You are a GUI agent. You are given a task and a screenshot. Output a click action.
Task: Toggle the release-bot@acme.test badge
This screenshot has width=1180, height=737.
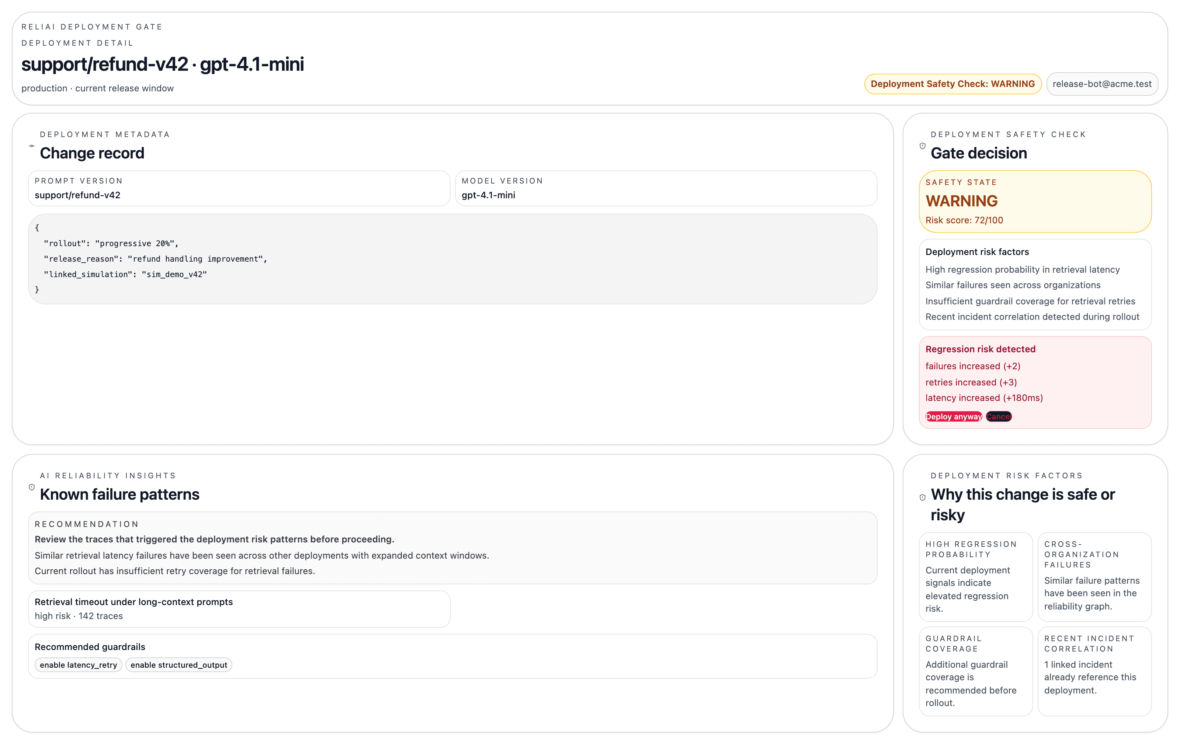coord(1102,83)
